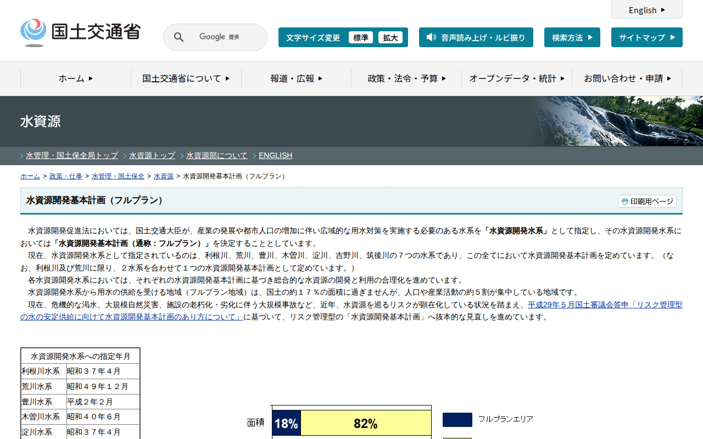
Task: Open 水資源部について link
Action: click(x=217, y=155)
